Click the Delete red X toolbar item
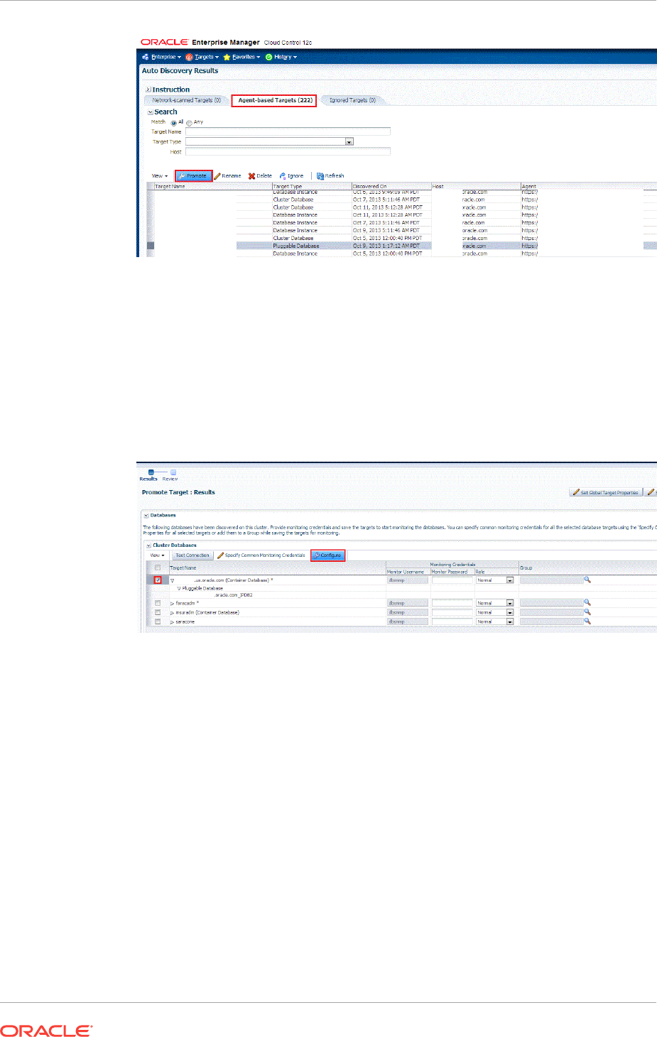 tap(260, 175)
